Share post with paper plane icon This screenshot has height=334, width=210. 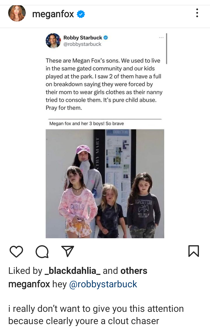[67, 251]
